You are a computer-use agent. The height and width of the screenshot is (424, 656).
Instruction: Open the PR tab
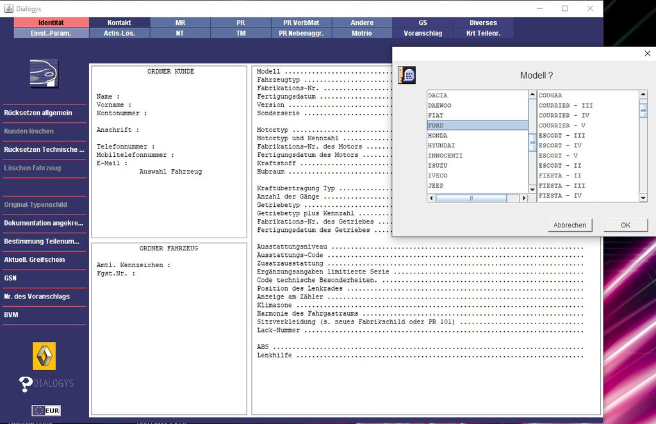click(241, 22)
